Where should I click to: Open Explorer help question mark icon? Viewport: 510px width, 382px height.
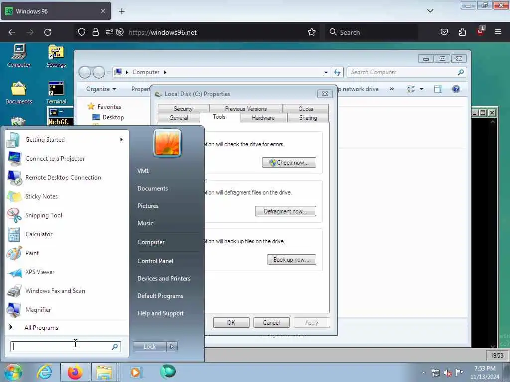tap(456, 89)
